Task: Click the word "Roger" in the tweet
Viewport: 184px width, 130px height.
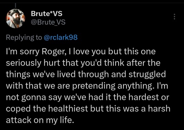Action: (53, 52)
